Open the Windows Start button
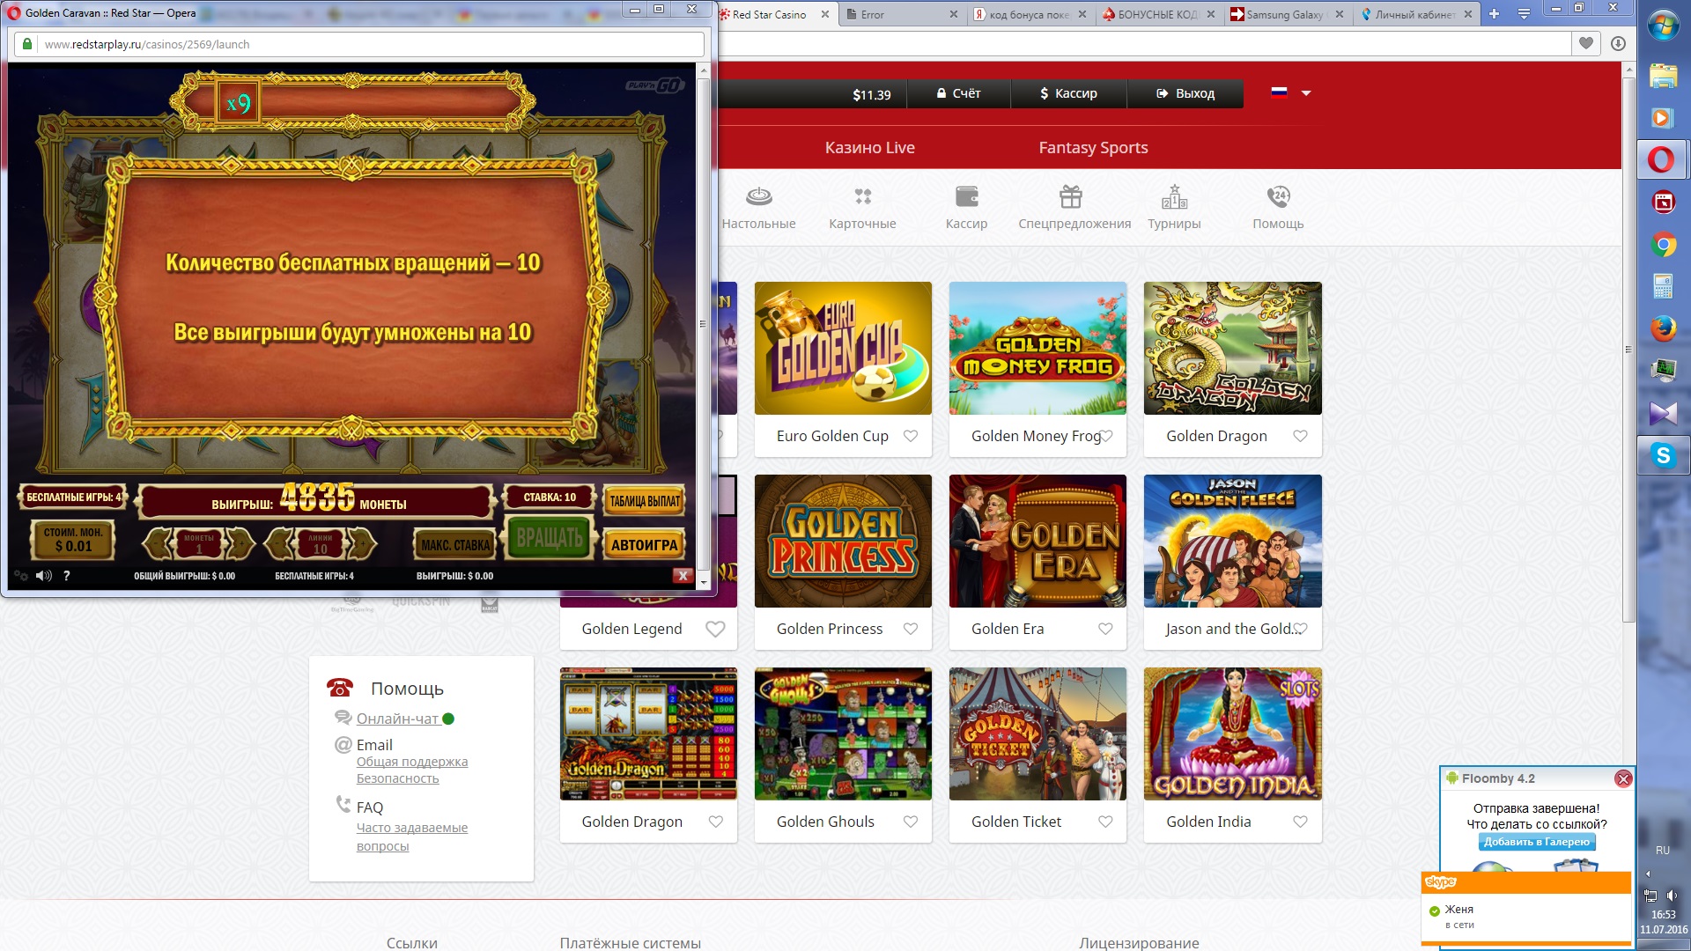Viewport: 1691px width, 951px height. coord(1663,26)
